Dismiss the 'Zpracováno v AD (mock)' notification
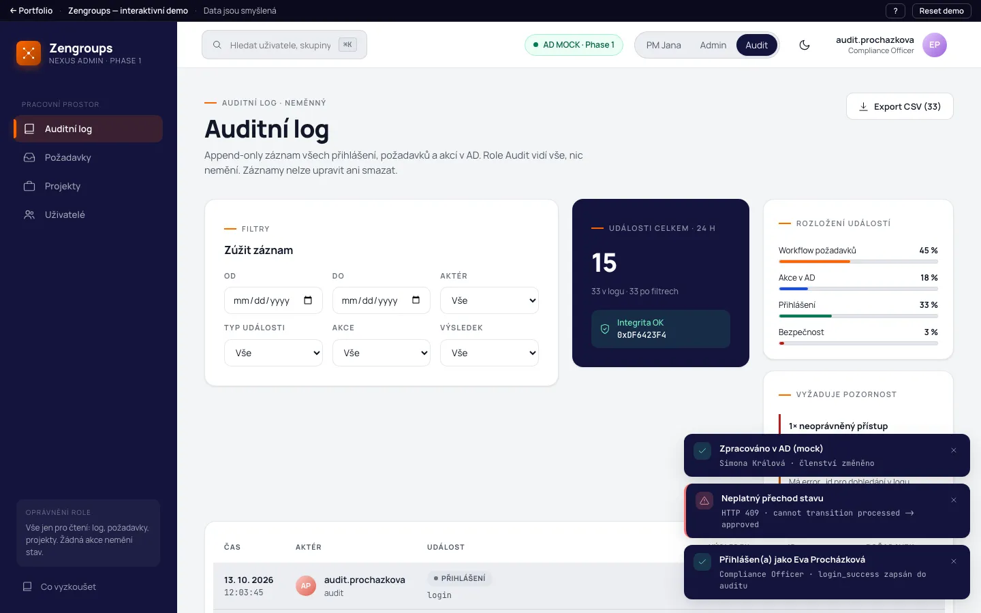Viewport: 981px width, 613px height. coord(954,450)
